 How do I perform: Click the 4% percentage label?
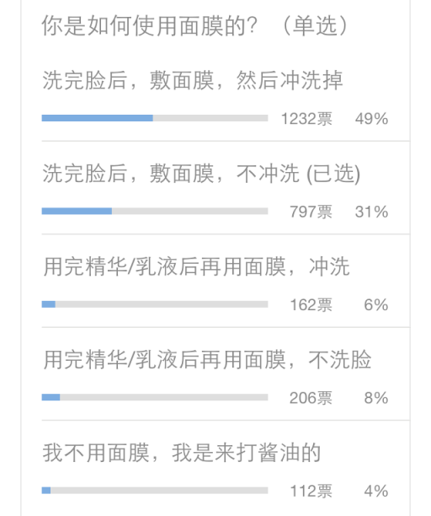pos(376,491)
